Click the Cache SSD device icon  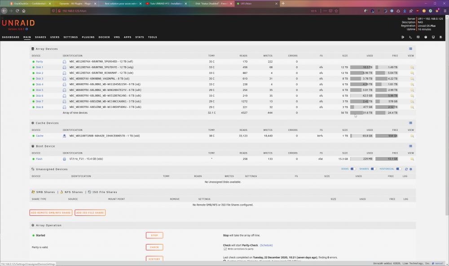click(64, 136)
